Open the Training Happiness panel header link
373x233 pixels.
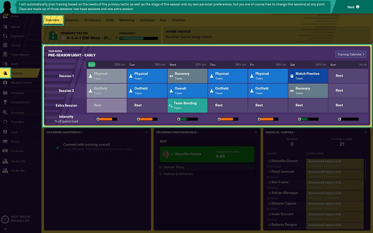coord(65,133)
